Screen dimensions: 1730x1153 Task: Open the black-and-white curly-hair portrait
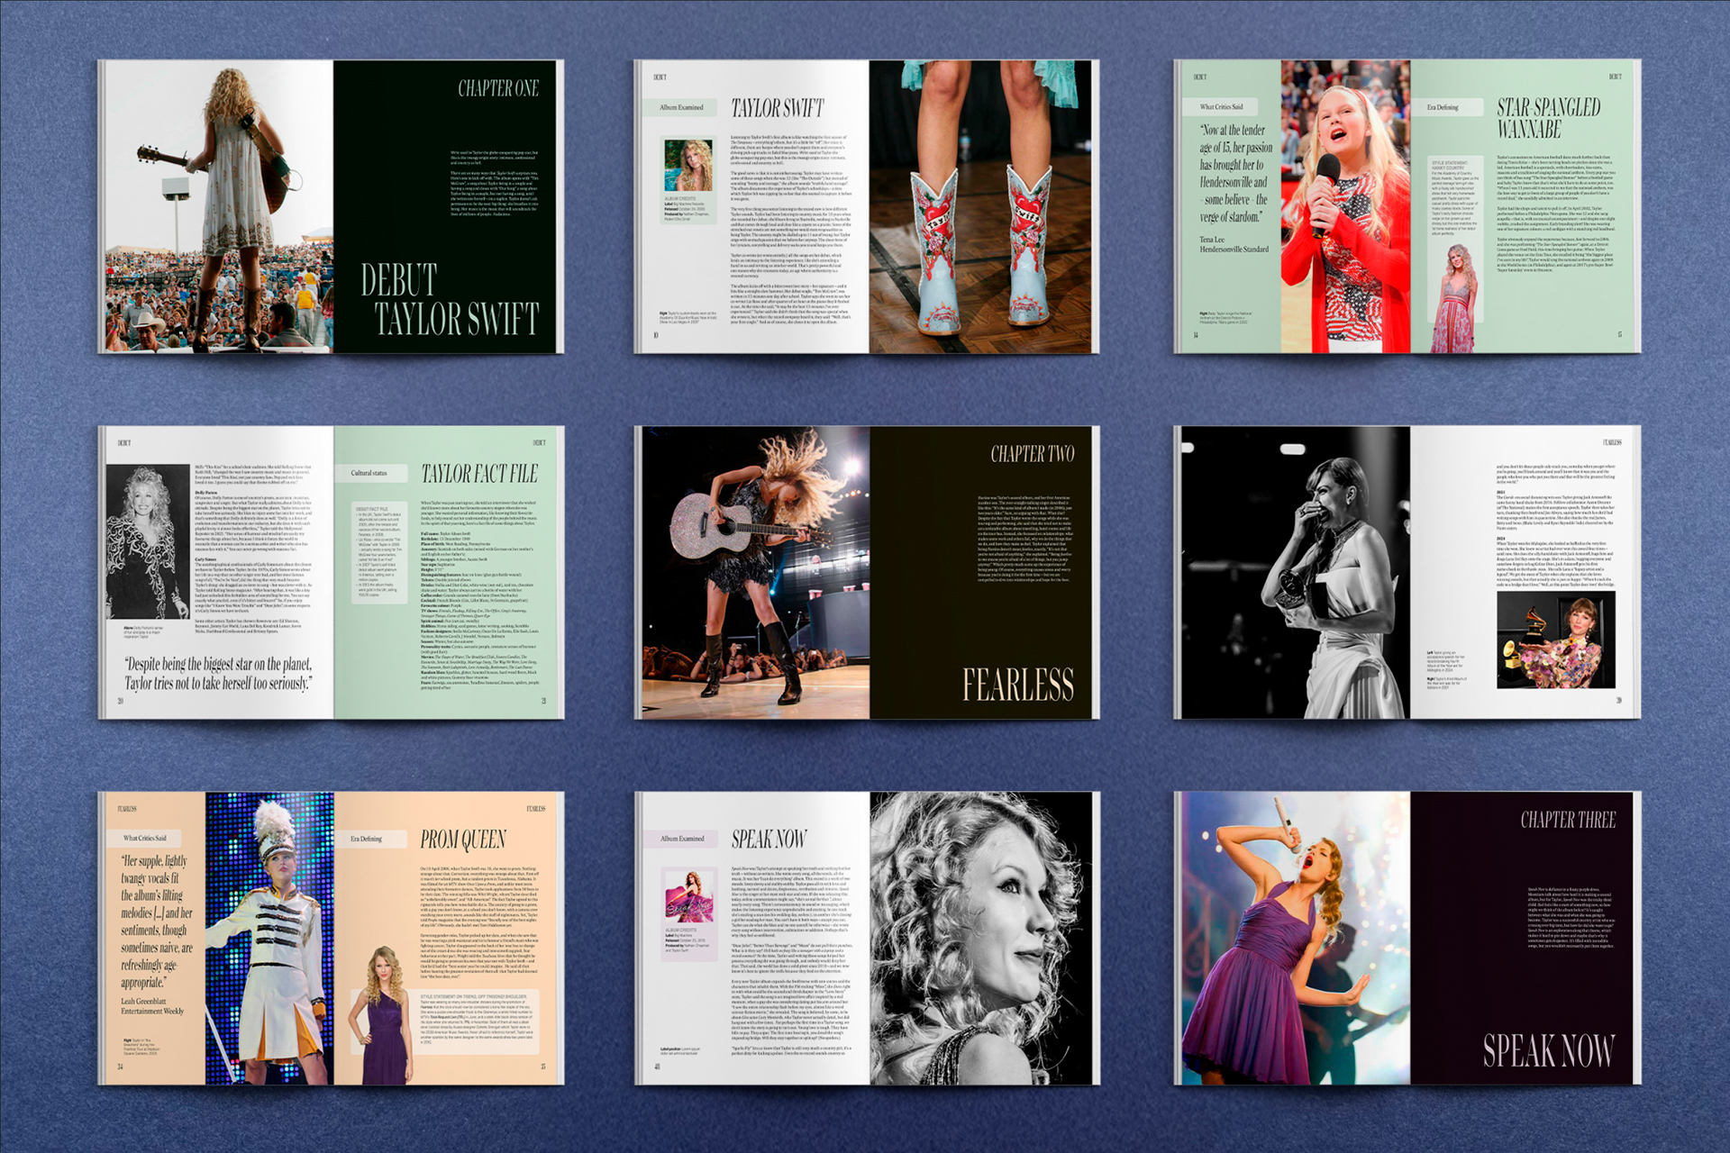tap(980, 938)
